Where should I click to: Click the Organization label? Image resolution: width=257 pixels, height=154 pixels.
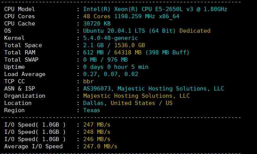(x=24, y=96)
